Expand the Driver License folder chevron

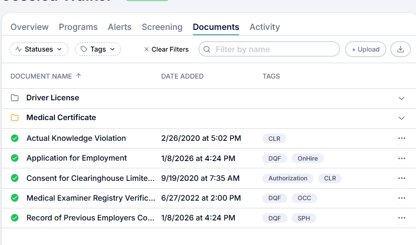402,98
